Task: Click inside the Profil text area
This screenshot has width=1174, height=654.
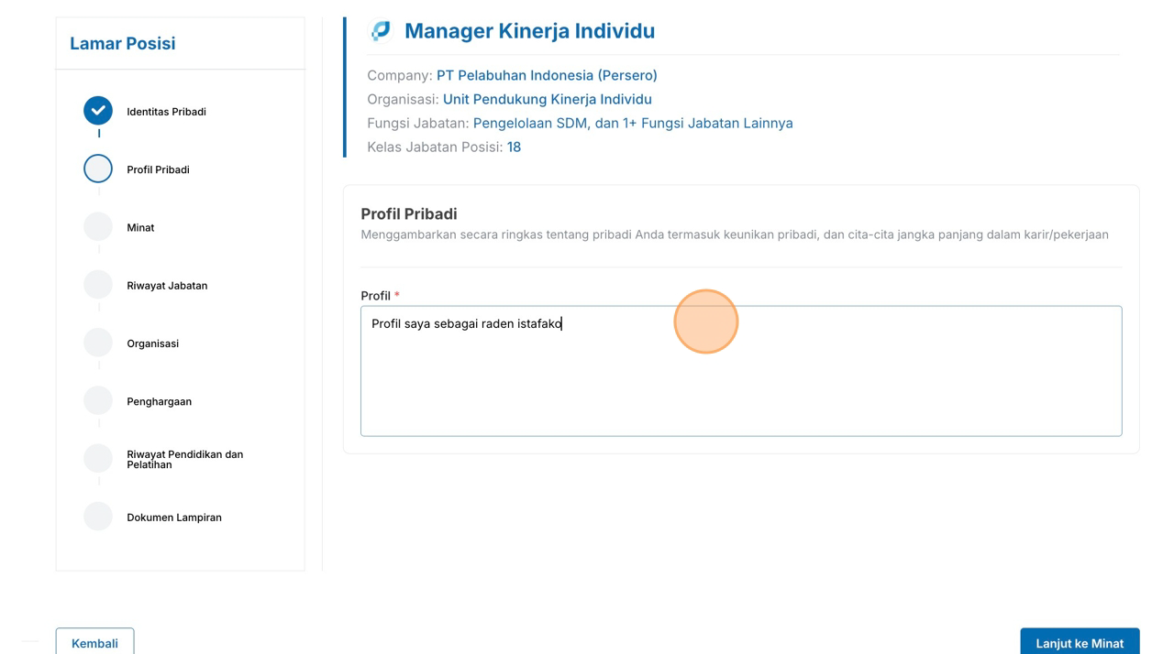Action: (740, 385)
